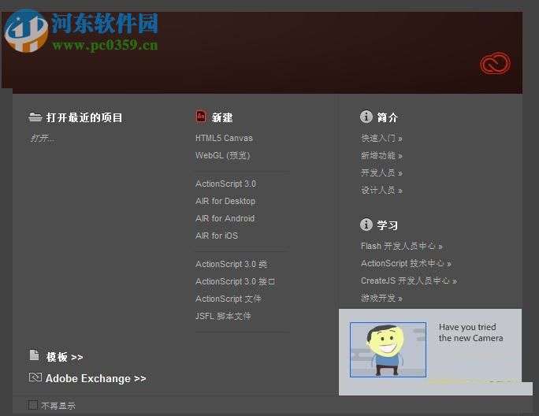
Task: Open the ActionScript 技术中心 link
Action: click(406, 263)
